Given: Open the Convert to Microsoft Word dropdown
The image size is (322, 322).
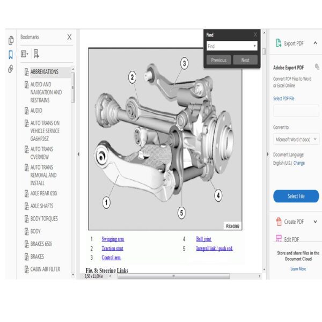Looking at the screenshot, I should click(296, 140).
